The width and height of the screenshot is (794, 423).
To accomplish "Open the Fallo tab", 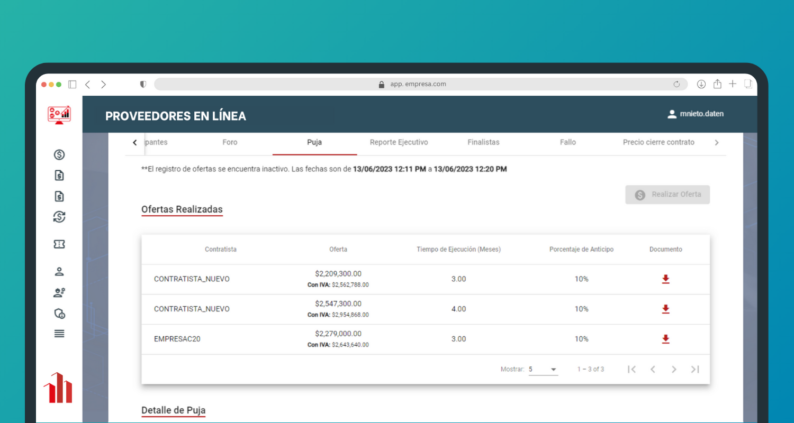I will [x=567, y=142].
